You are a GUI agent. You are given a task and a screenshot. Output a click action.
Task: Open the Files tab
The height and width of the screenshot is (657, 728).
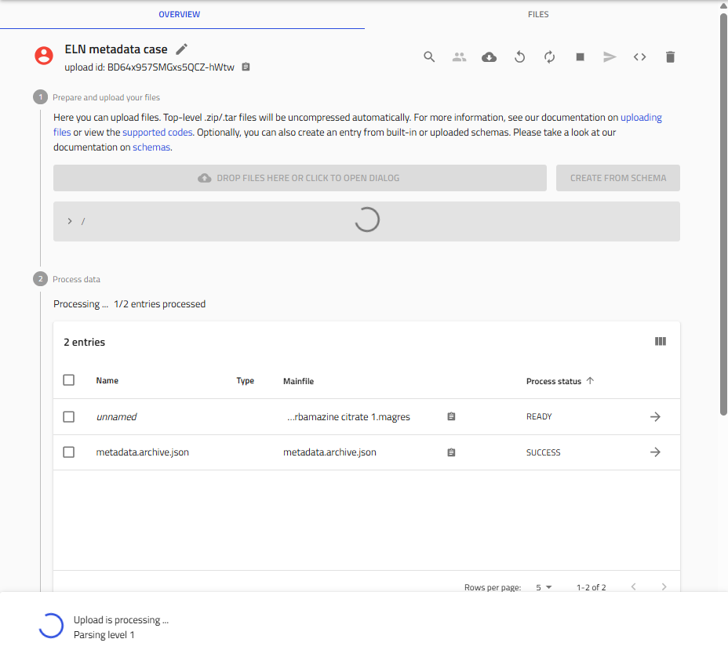pos(538,14)
